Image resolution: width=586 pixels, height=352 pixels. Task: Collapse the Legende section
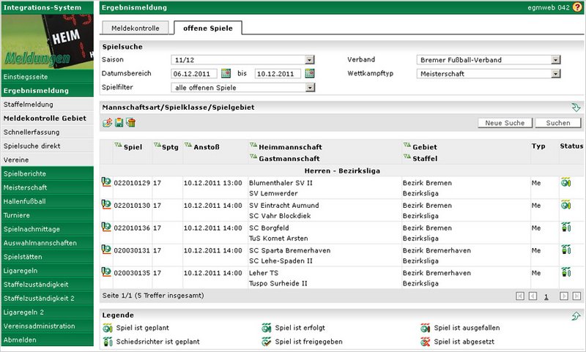point(576,315)
